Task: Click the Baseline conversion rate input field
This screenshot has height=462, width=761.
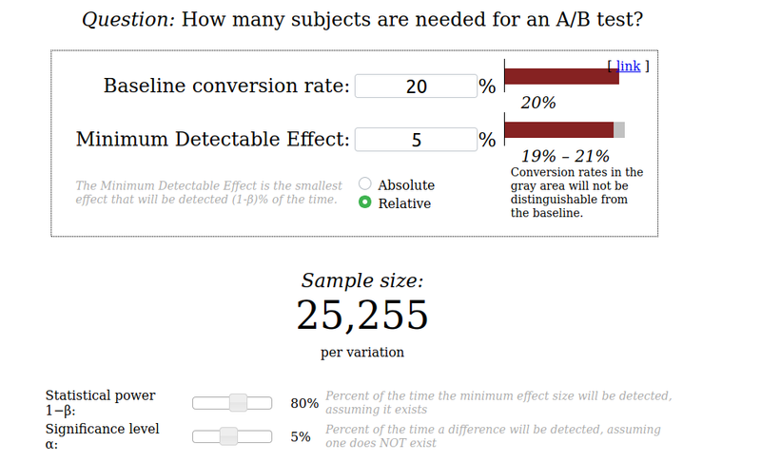Action: (x=416, y=87)
